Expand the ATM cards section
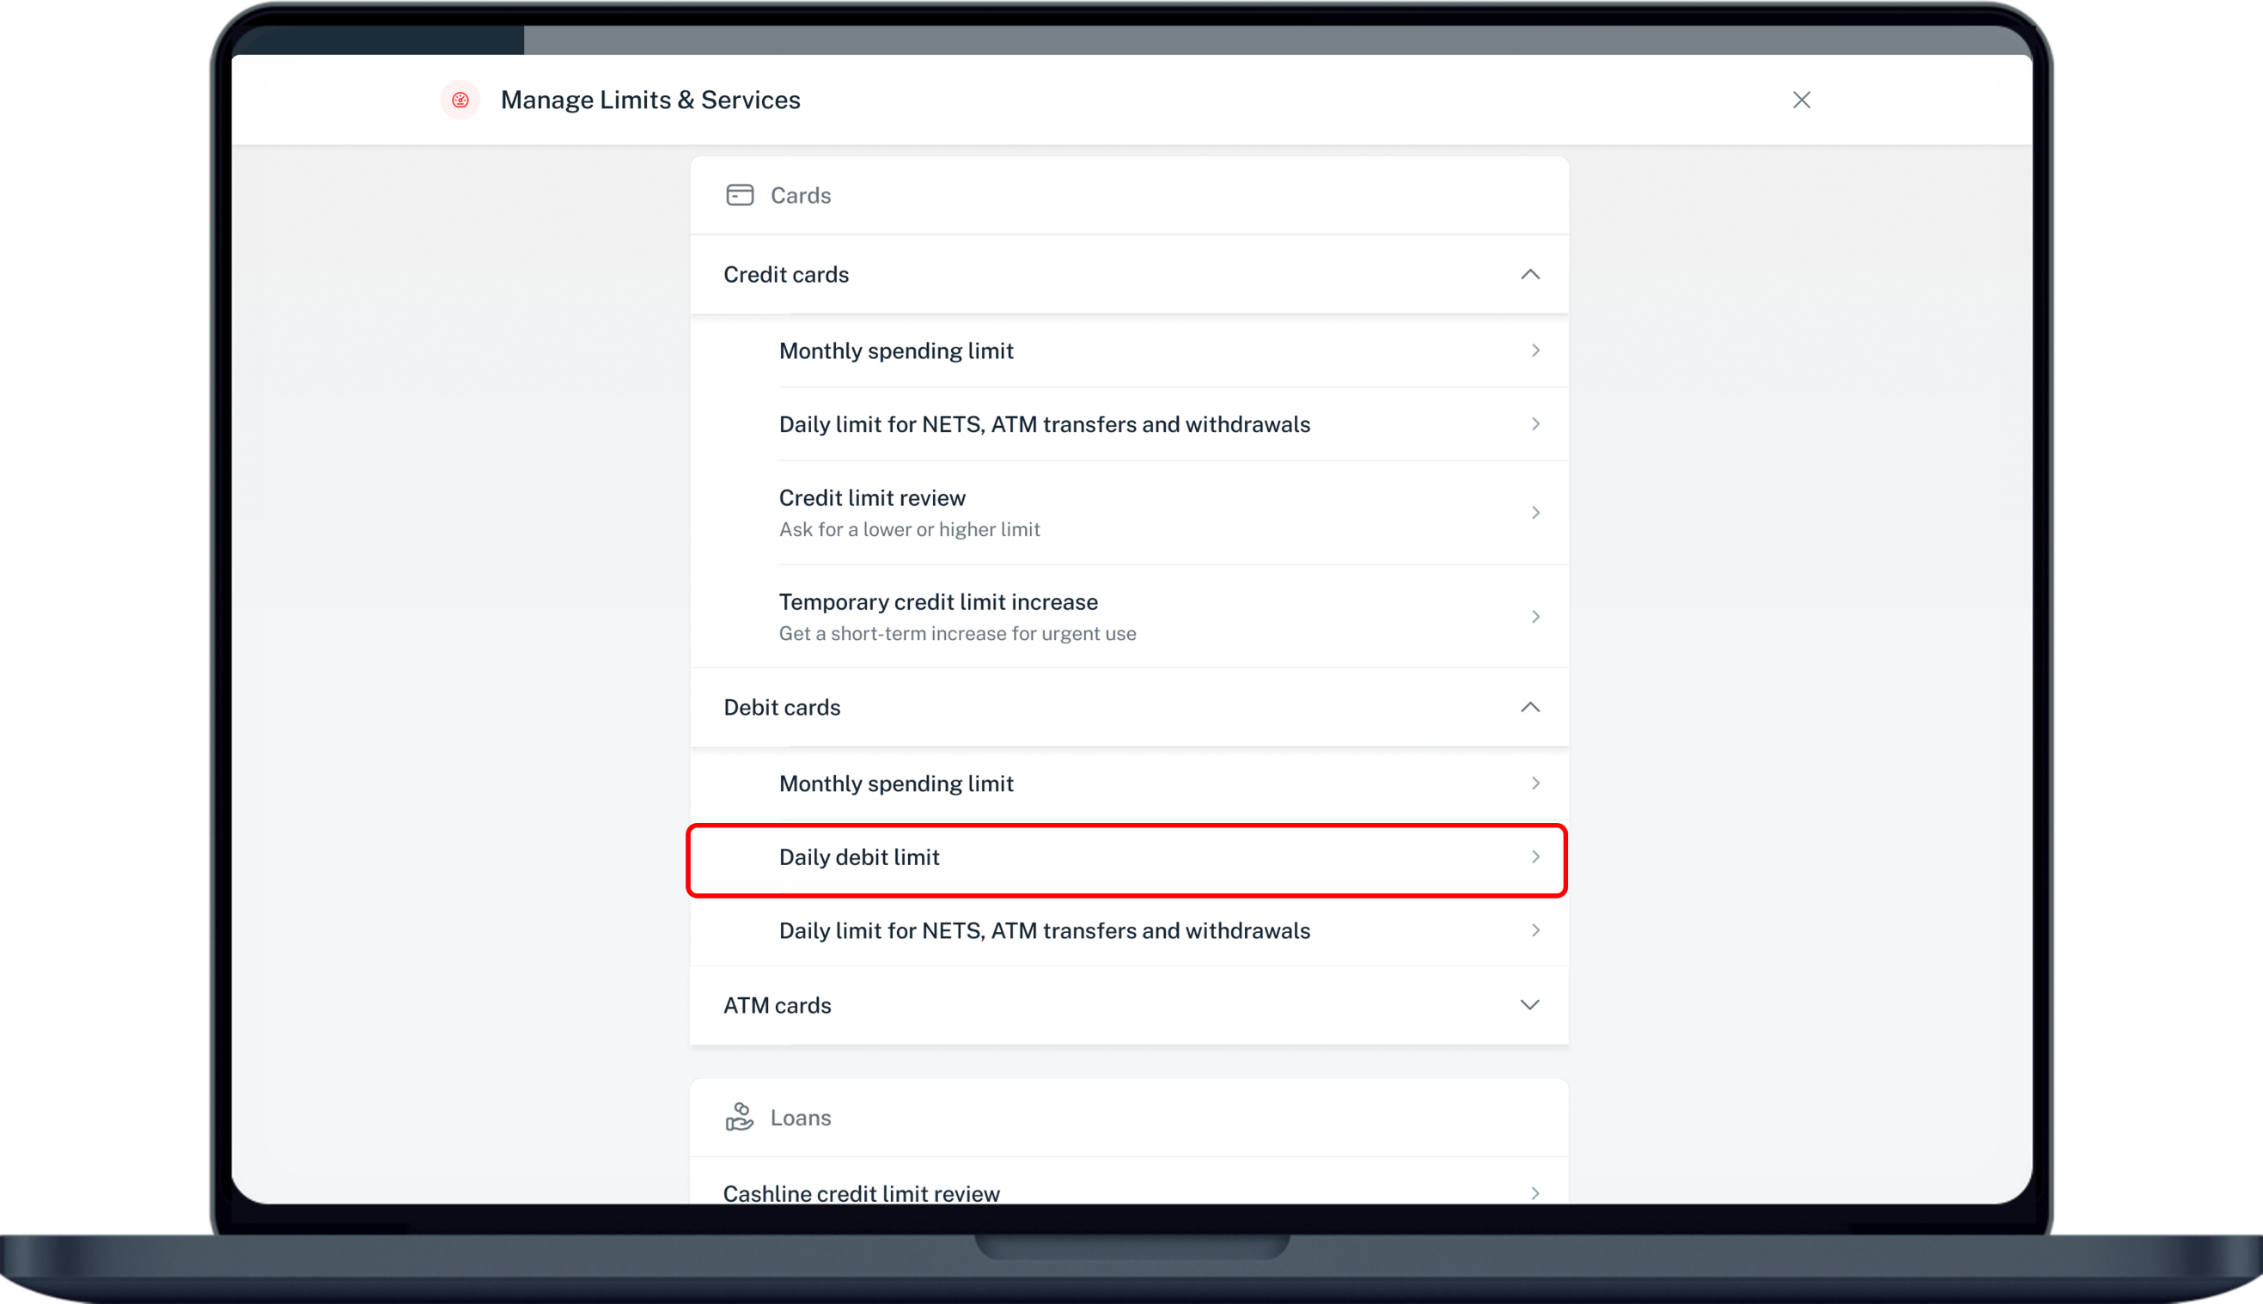 coord(1529,1005)
